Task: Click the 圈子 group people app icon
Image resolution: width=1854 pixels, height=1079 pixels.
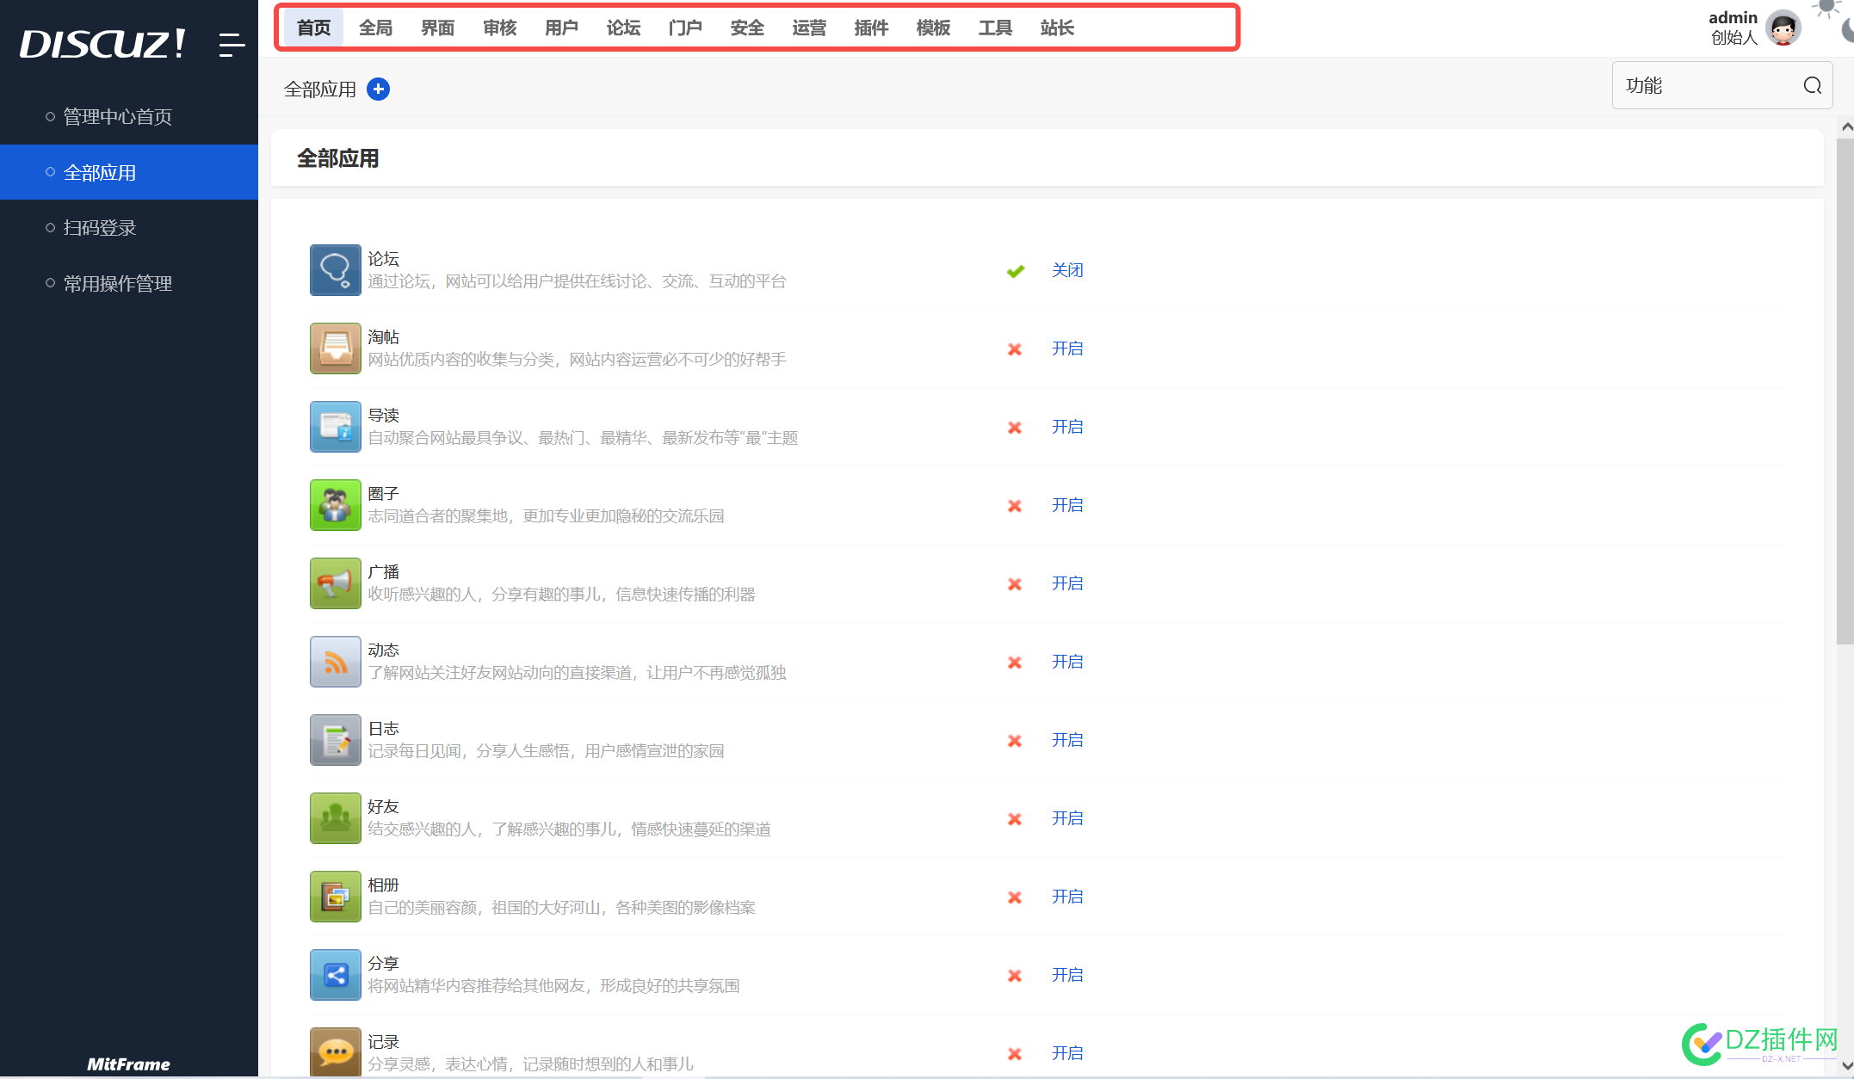Action: click(x=336, y=505)
